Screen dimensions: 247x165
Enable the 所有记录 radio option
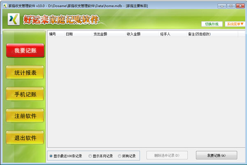[x=120, y=156]
